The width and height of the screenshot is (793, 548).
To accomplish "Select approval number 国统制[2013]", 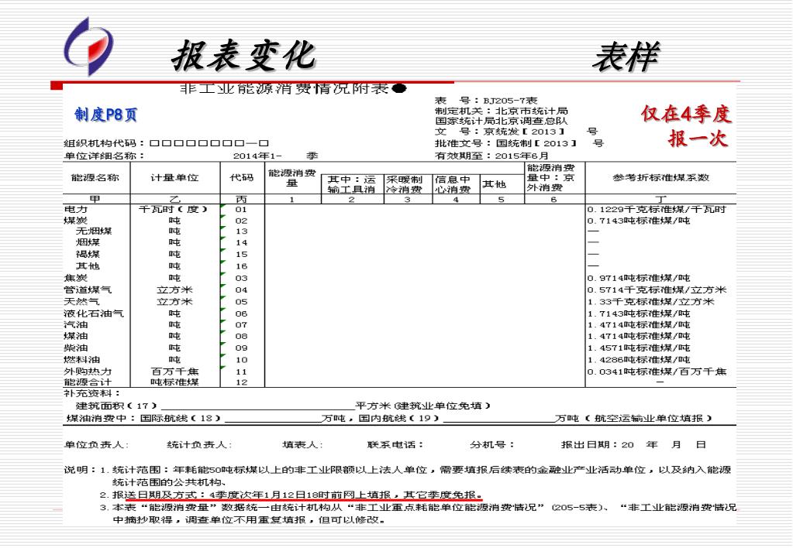I will (536, 143).
